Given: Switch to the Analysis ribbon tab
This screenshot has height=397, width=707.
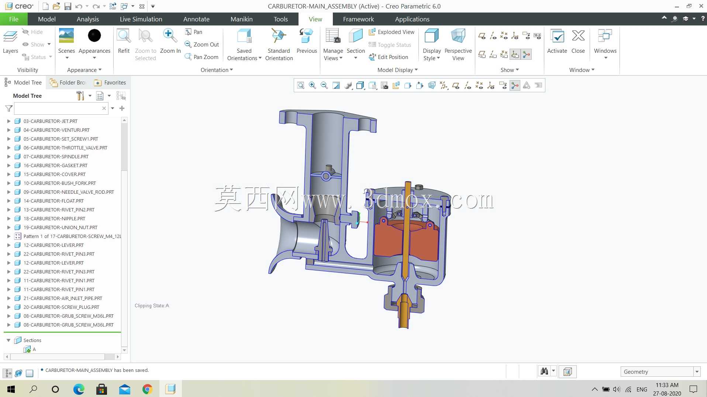Looking at the screenshot, I should click(88, 19).
